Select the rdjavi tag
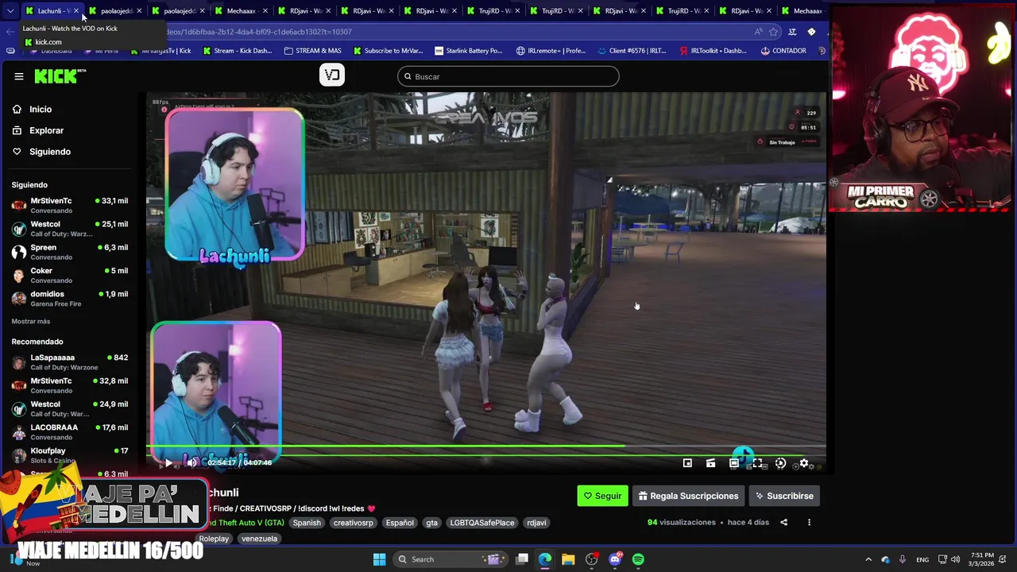The width and height of the screenshot is (1017, 572). (x=536, y=523)
